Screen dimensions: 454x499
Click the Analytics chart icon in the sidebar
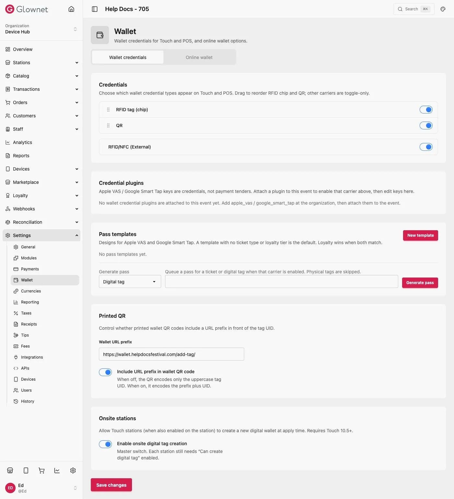[8, 142]
